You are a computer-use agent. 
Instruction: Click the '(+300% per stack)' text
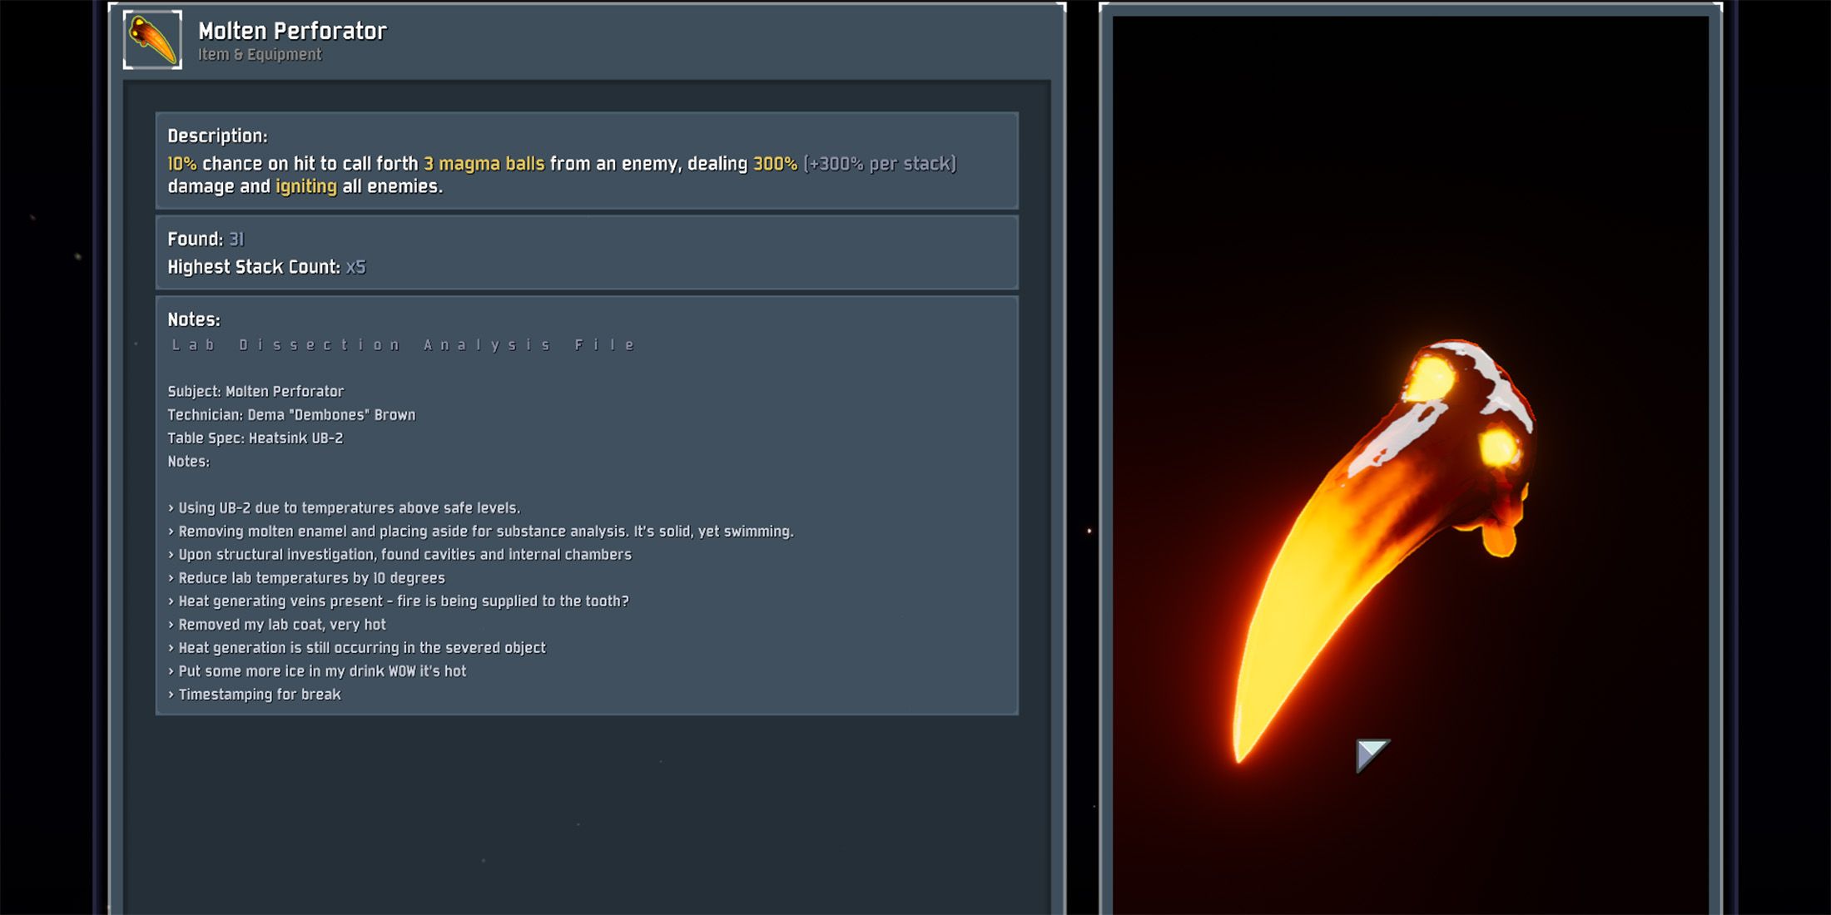coord(880,164)
